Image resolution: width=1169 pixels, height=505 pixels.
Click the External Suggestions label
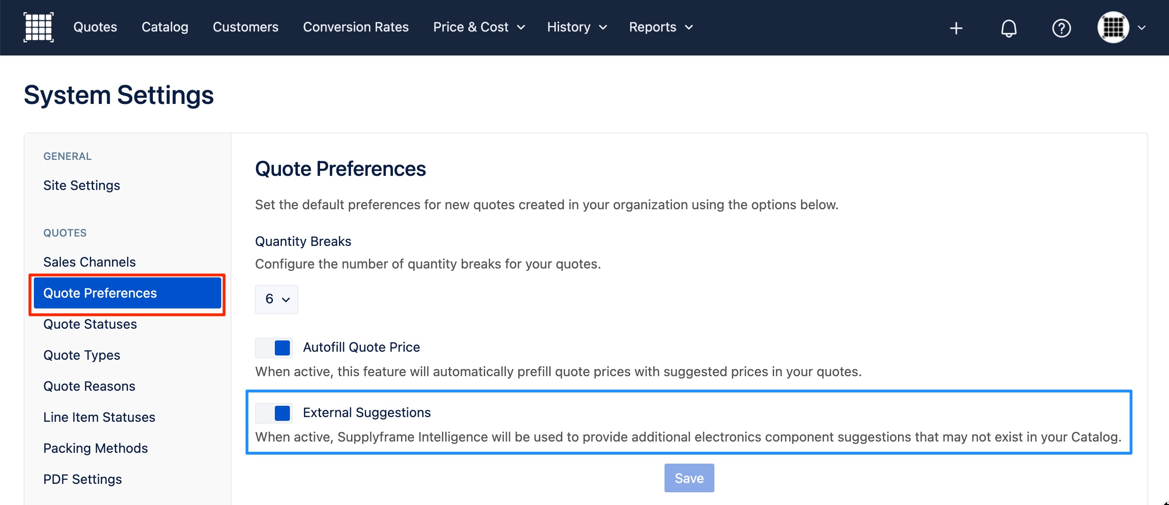coord(367,412)
